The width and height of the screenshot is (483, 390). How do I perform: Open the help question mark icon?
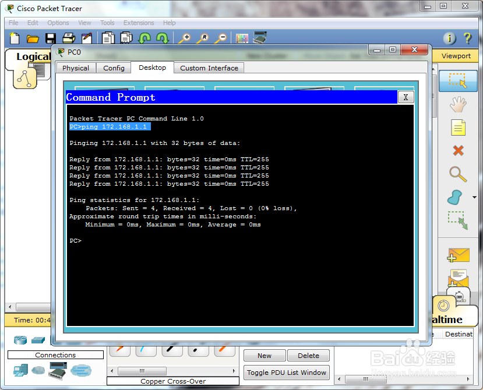[467, 38]
